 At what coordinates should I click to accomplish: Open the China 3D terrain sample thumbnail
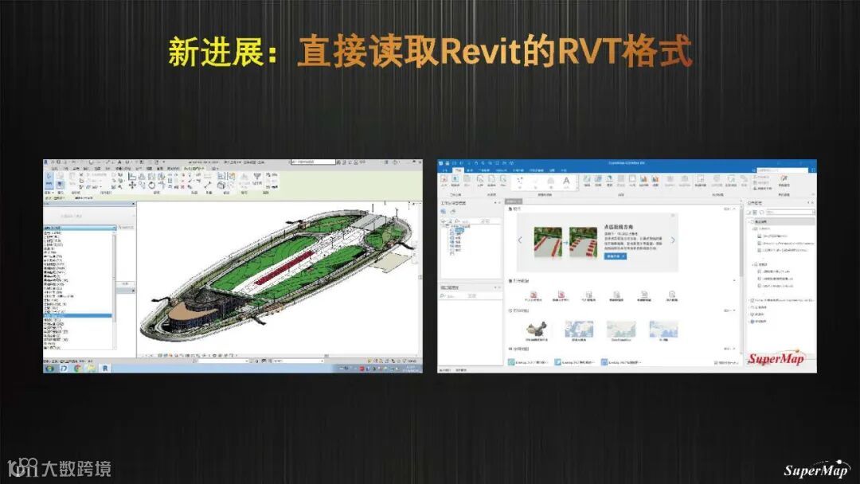[x=536, y=330]
